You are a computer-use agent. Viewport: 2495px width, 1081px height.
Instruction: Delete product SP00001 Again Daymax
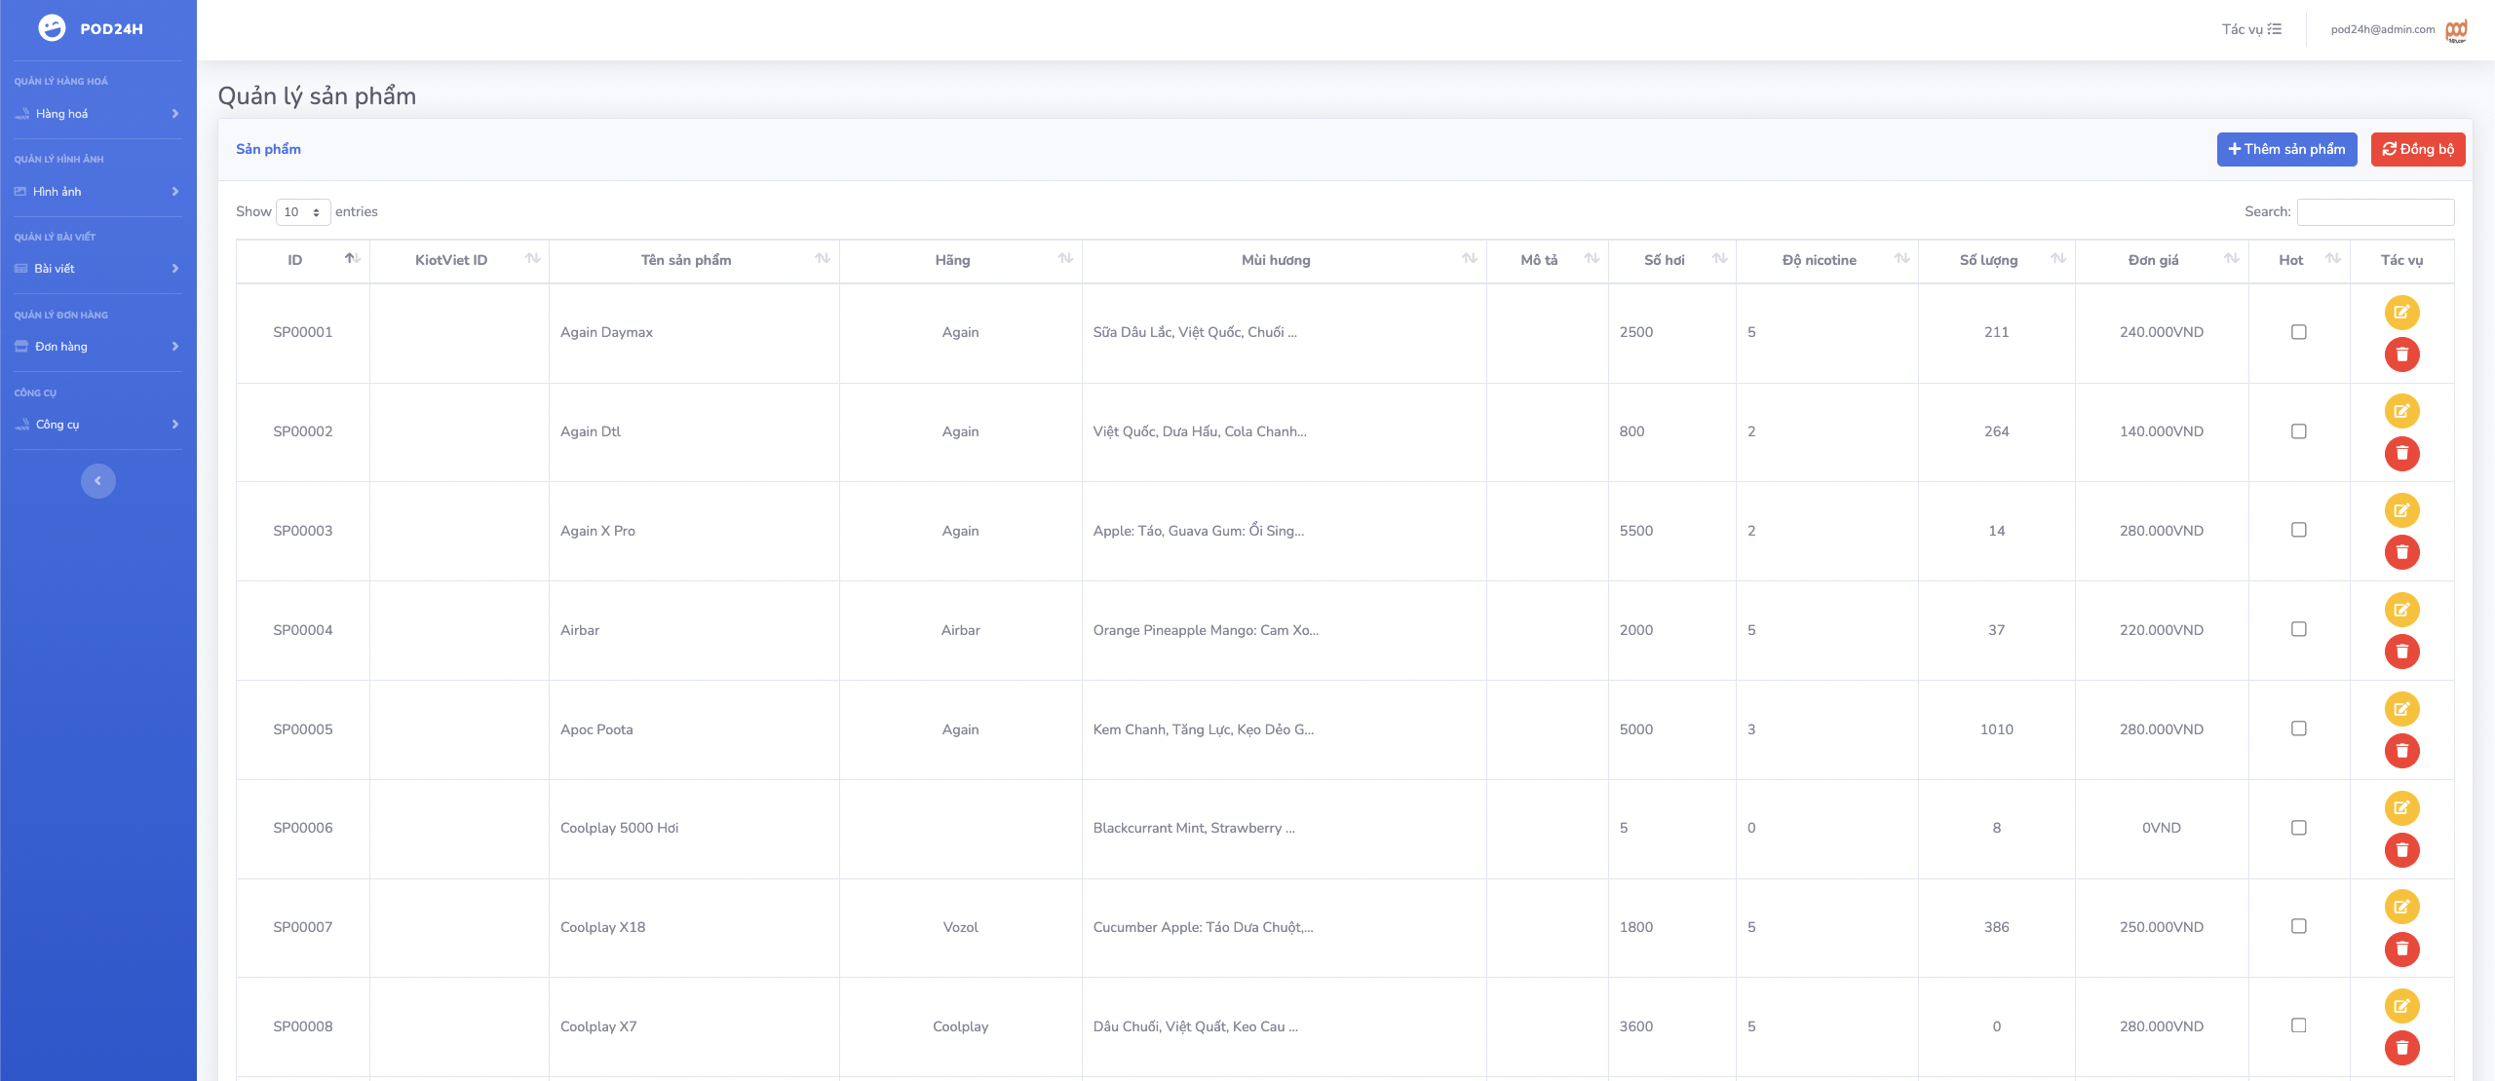tap(2401, 354)
